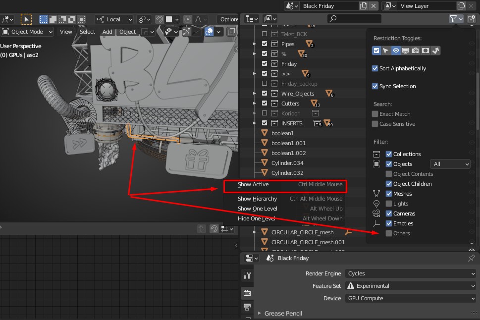Viewport: 480px width, 320px height.
Task: Open Object Mode dropdown
Action: coord(27,32)
